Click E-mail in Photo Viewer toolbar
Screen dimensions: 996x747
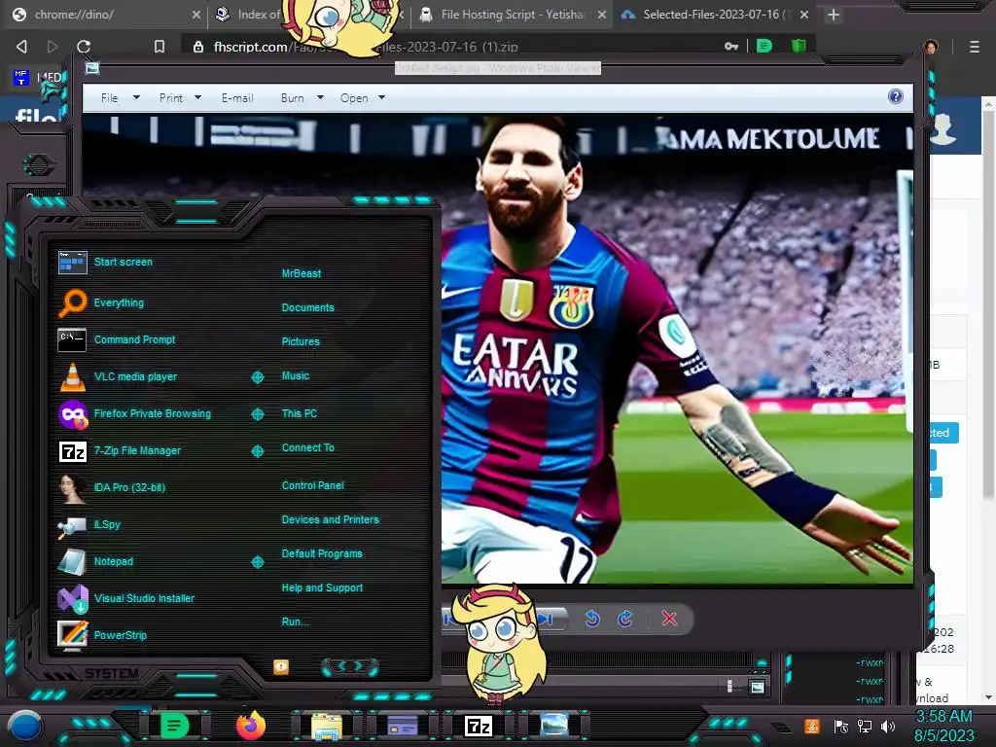(x=237, y=98)
